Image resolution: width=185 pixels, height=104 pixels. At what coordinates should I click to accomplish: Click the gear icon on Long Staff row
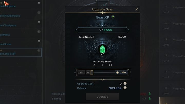[39, 51]
